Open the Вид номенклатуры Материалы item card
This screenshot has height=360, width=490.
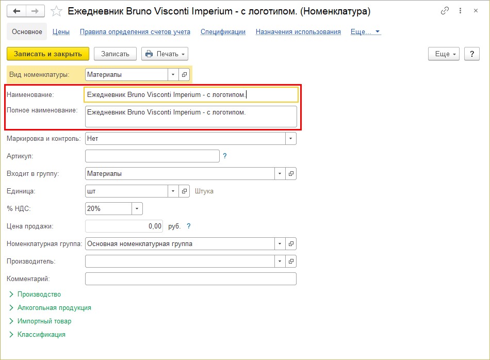click(x=184, y=75)
